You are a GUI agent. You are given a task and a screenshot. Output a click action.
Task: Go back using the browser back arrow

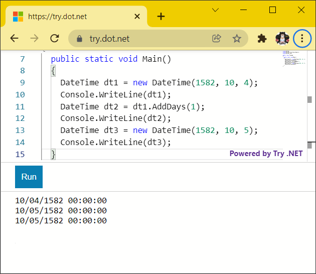[15, 38]
